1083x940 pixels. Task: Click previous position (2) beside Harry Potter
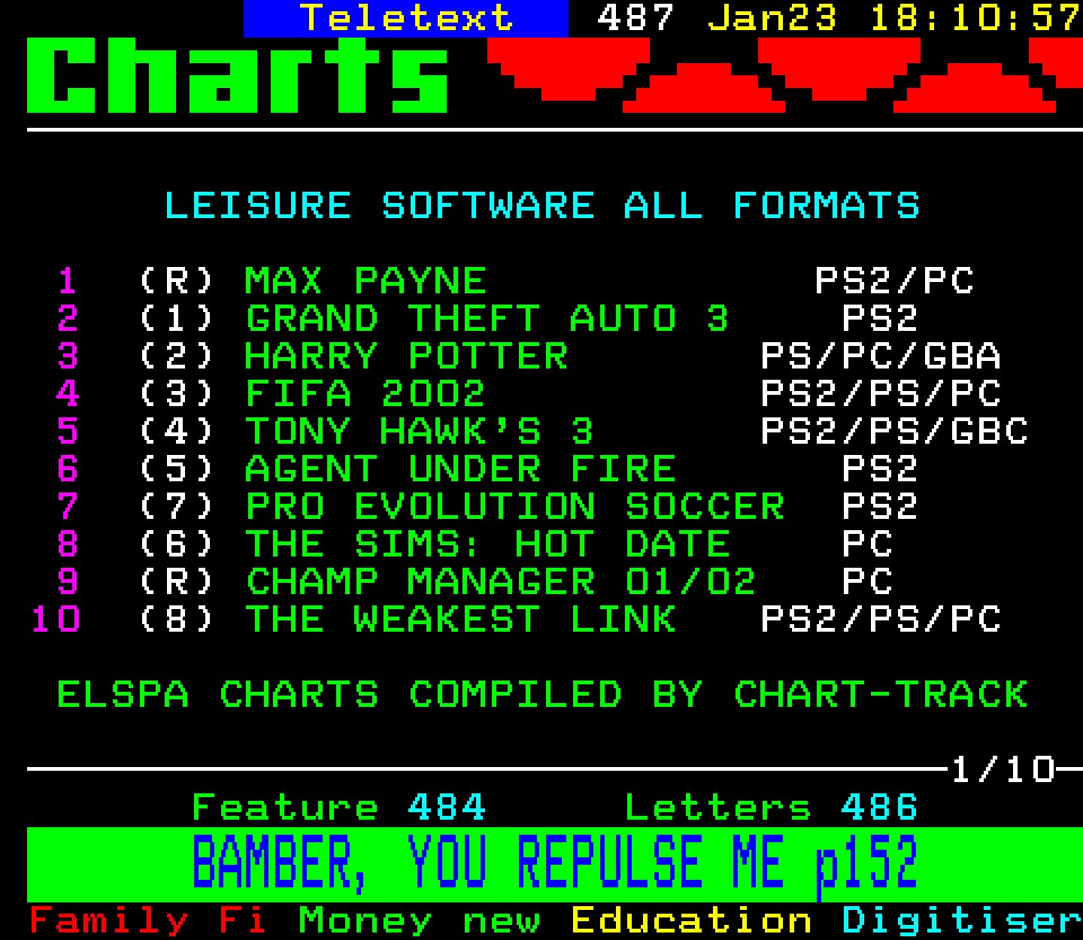pos(177,356)
